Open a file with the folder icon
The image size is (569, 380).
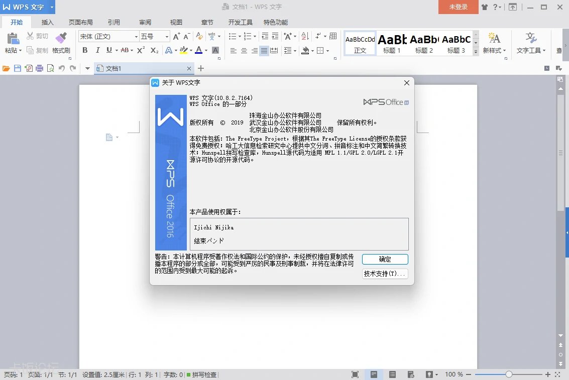click(7, 68)
